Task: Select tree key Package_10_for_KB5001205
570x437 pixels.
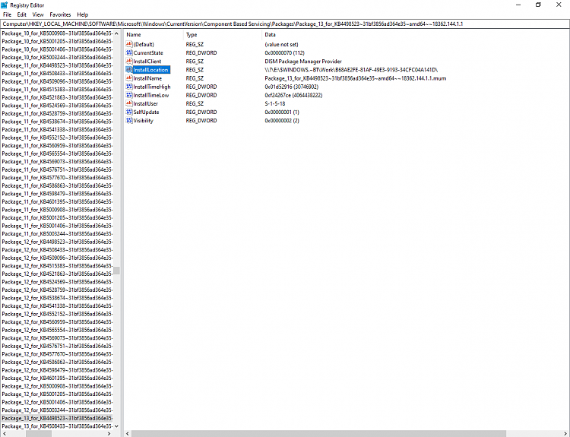Action: (x=57, y=42)
